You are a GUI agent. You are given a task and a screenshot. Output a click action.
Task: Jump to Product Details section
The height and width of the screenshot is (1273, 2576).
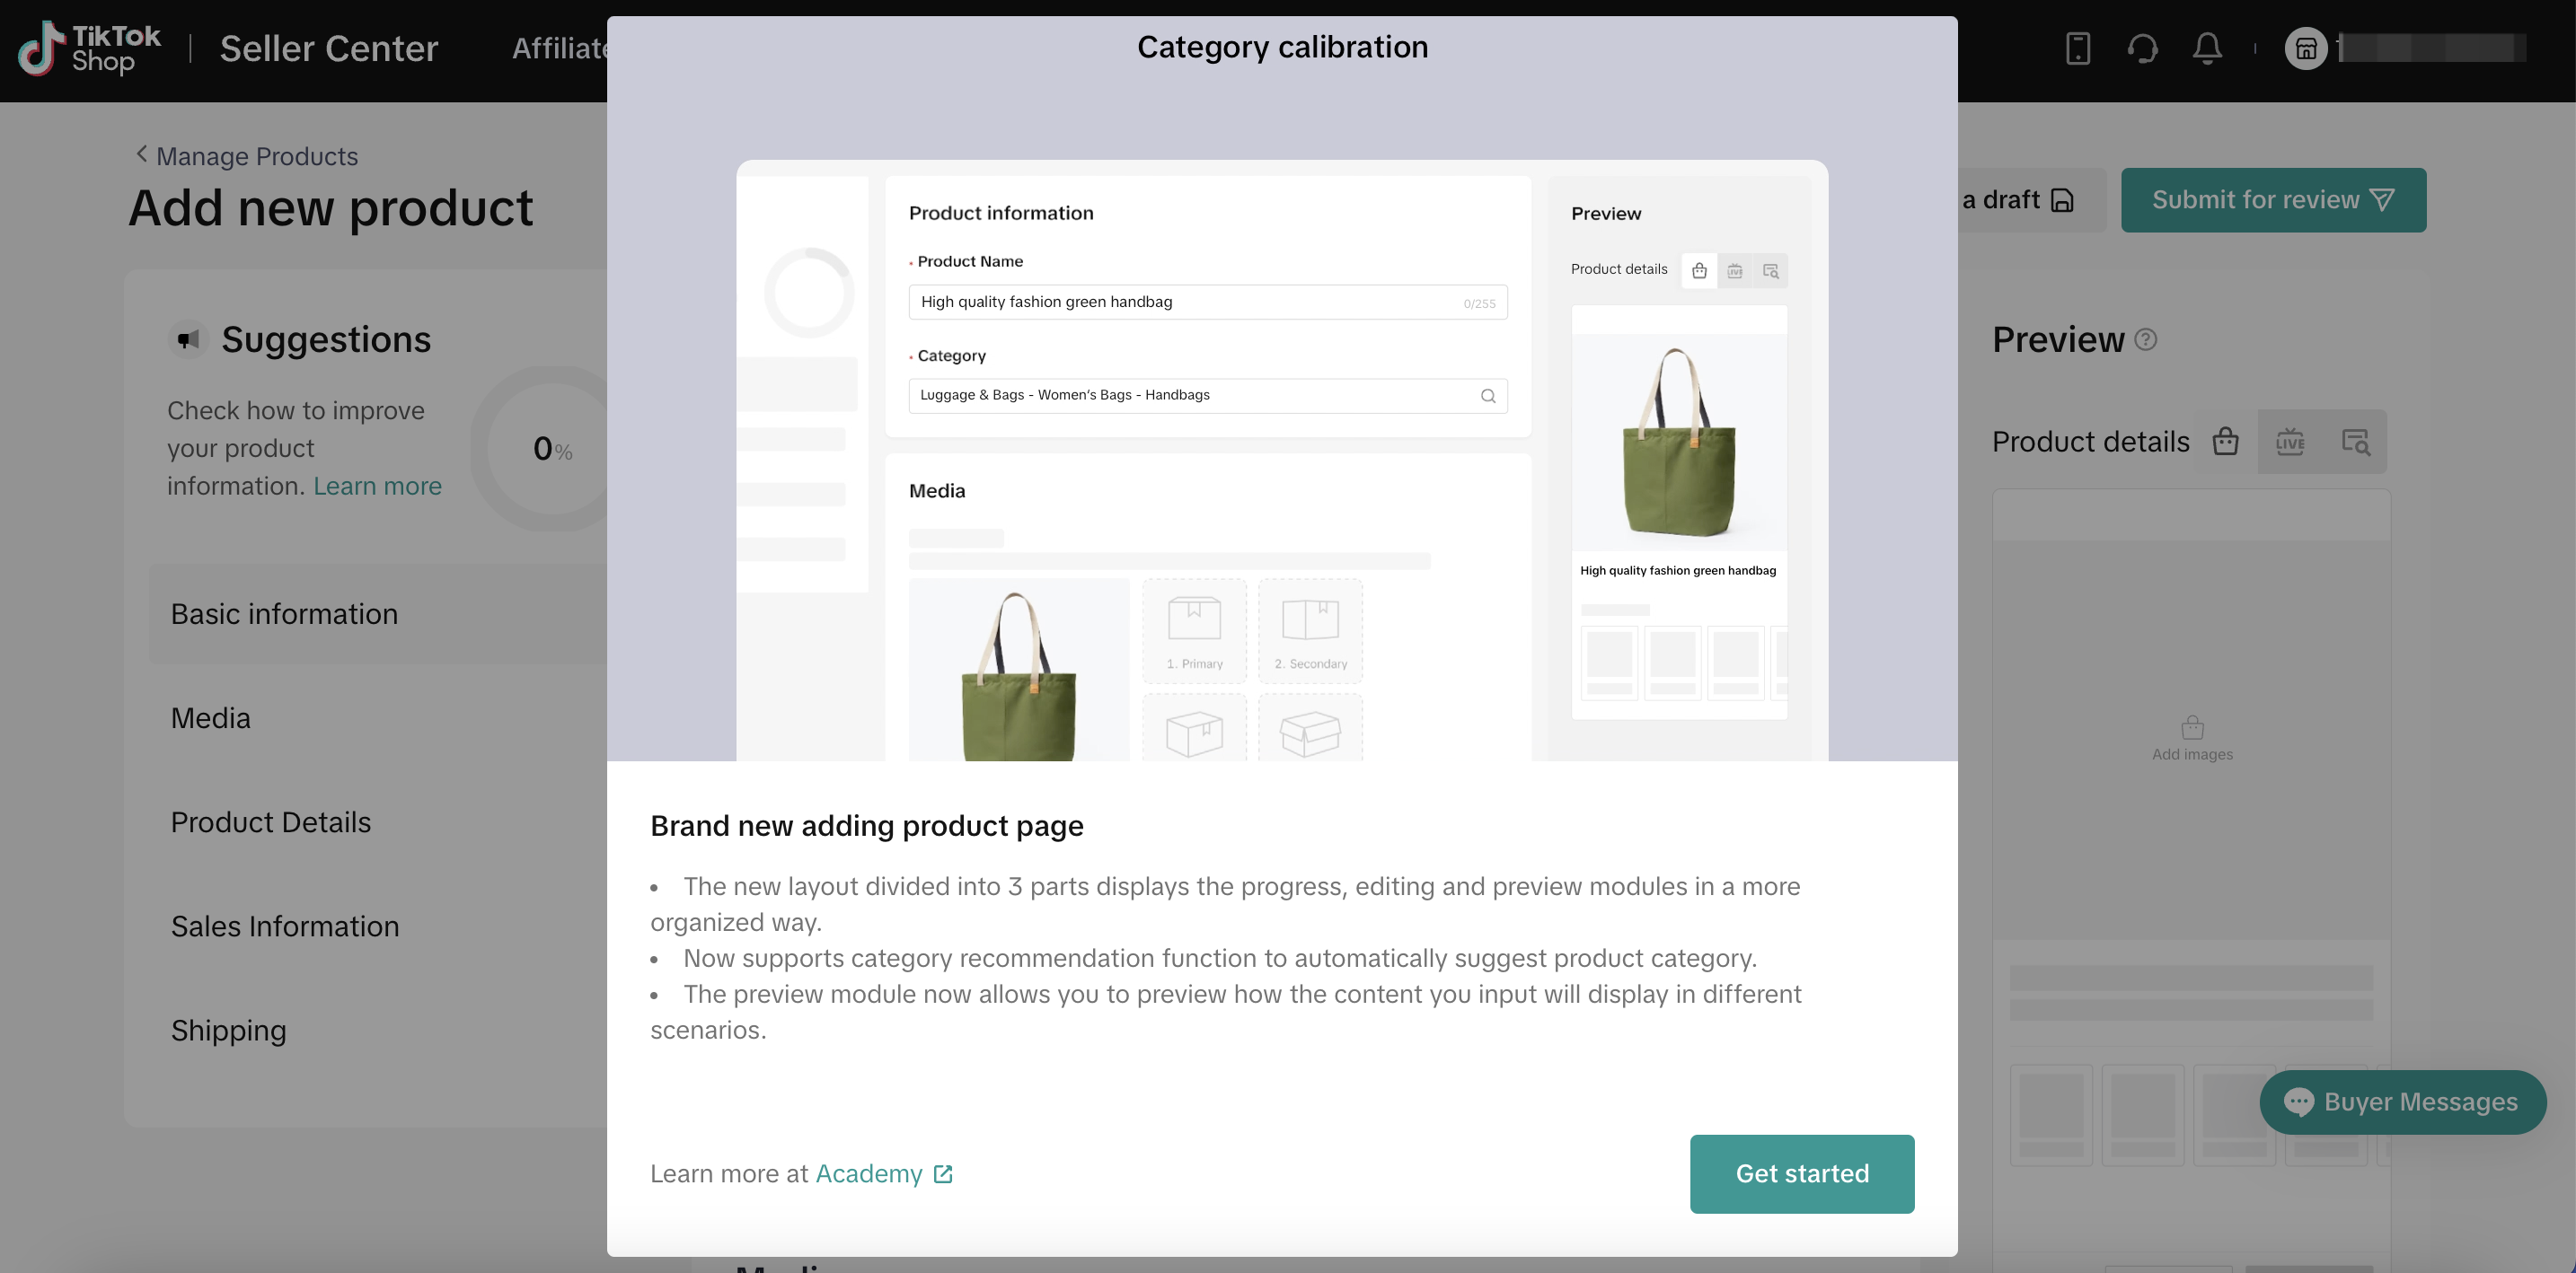coord(270,821)
